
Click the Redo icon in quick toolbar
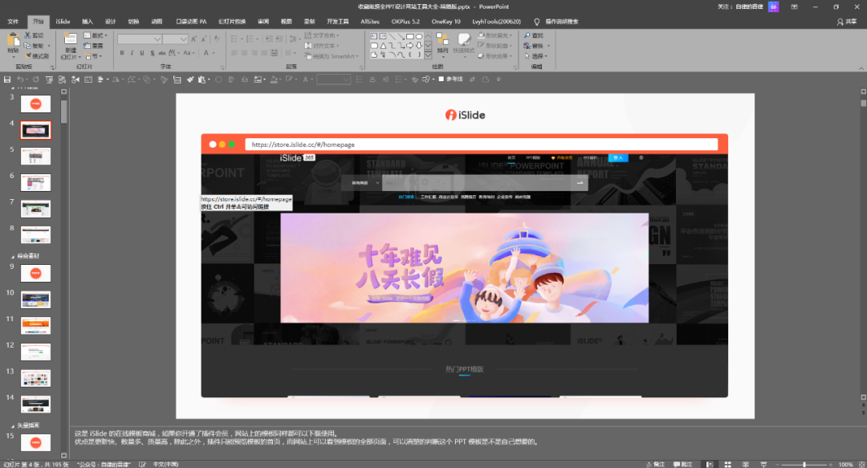[36, 79]
